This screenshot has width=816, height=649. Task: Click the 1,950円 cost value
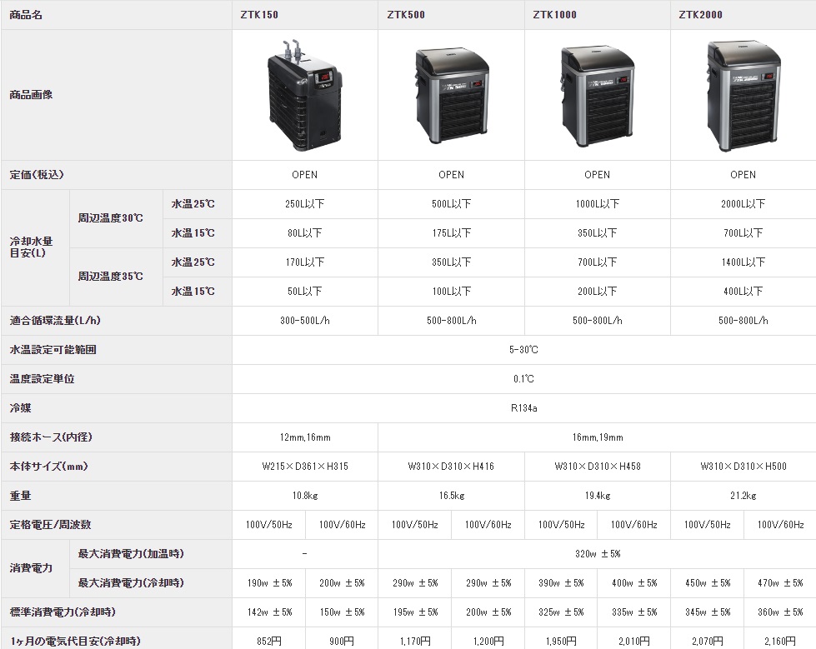[561, 641]
